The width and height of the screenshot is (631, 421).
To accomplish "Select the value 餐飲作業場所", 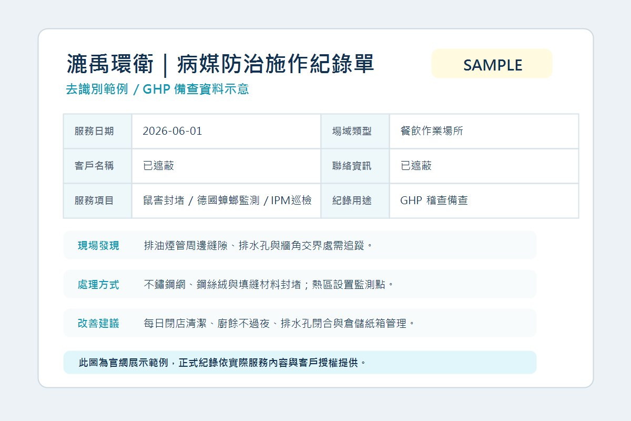I will [x=432, y=131].
